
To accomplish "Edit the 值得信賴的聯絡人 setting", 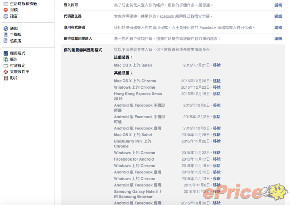I will (278, 38).
